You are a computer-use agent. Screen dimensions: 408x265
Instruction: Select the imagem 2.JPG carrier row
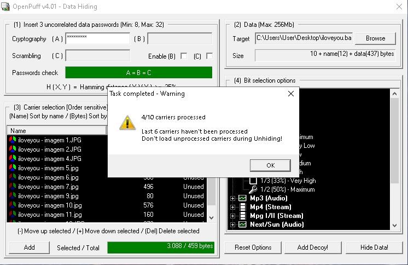pos(49,149)
